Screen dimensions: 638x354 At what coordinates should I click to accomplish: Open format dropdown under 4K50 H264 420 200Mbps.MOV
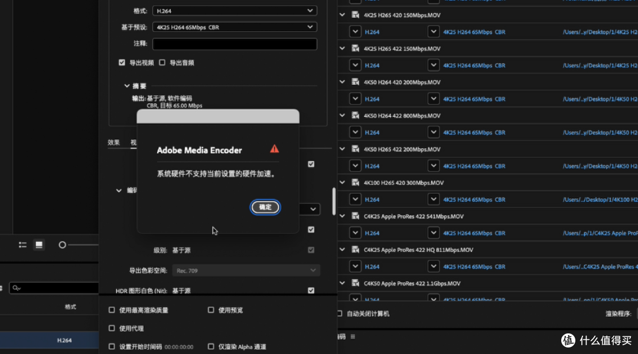coord(355,99)
